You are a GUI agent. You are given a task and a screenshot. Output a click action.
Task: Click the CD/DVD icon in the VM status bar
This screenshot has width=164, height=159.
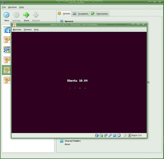point(101,135)
